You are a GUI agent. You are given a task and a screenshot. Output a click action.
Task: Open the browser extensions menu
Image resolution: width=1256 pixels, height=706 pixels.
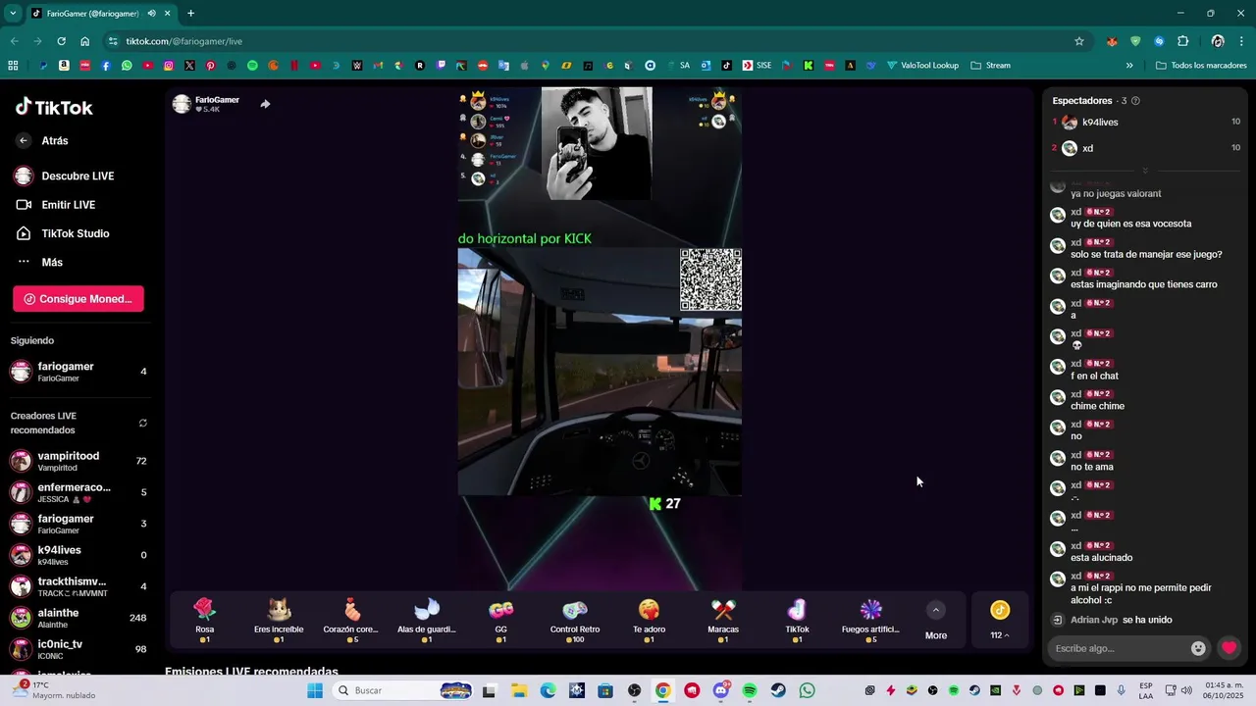click(1182, 41)
